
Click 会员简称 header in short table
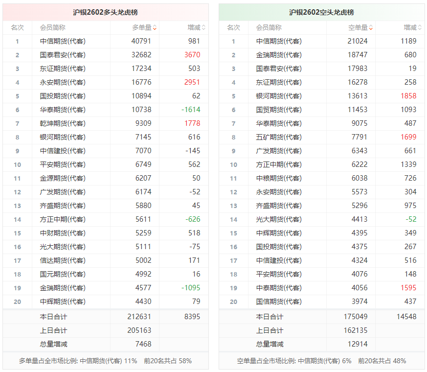pyautogui.click(x=269, y=27)
